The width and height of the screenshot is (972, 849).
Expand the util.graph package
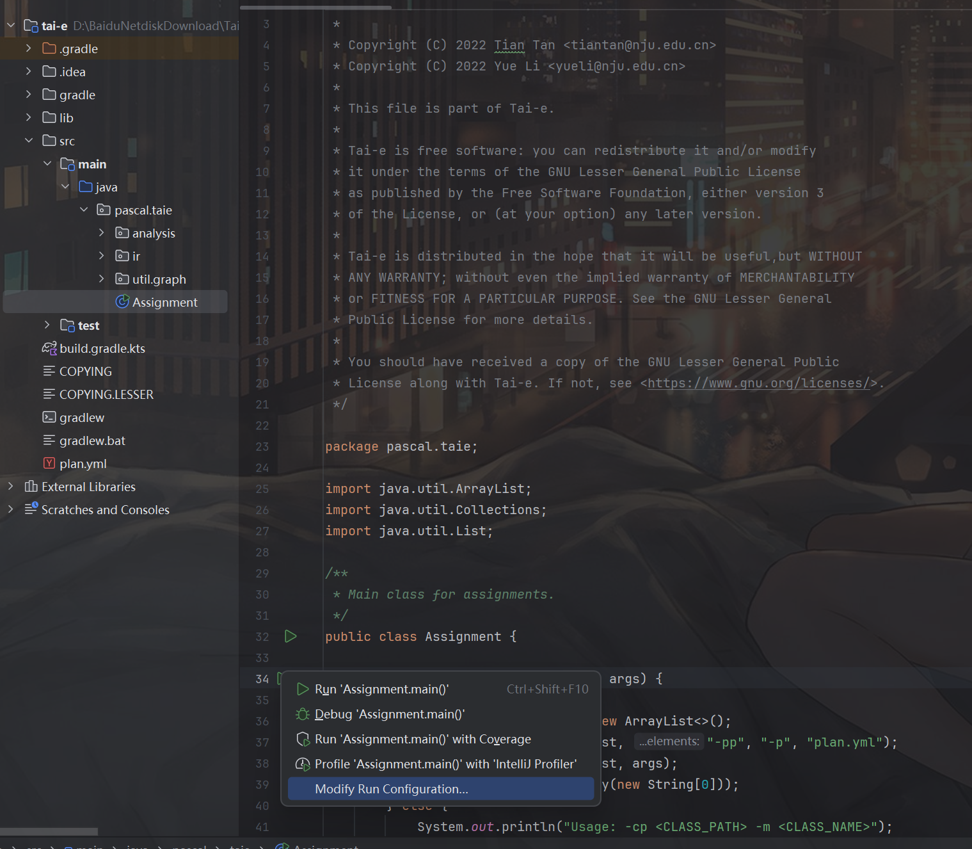tap(101, 279)
